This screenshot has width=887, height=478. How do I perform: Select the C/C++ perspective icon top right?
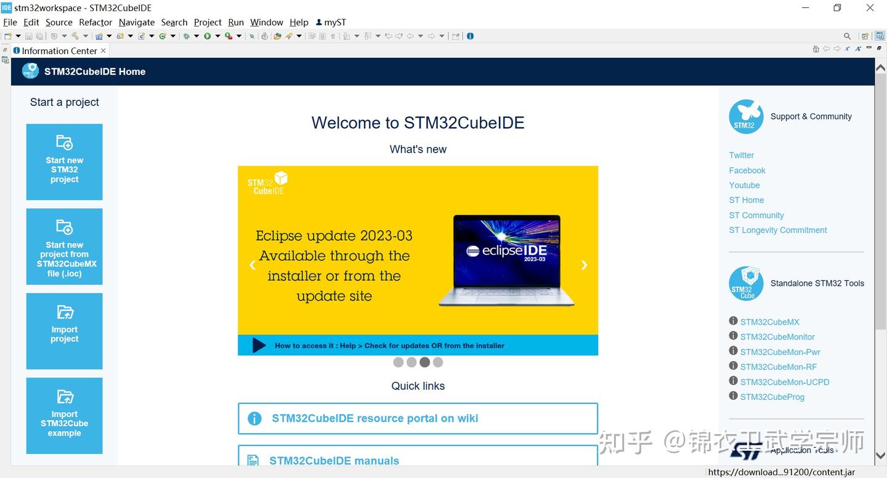click(880, 36)
